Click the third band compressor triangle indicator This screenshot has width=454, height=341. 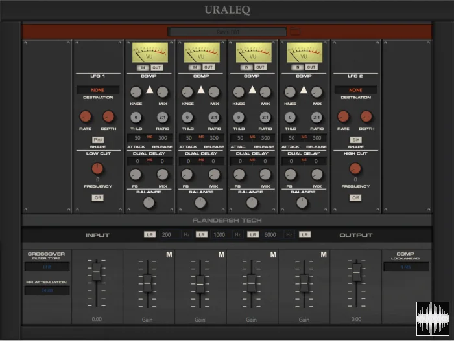click(252, 90)
